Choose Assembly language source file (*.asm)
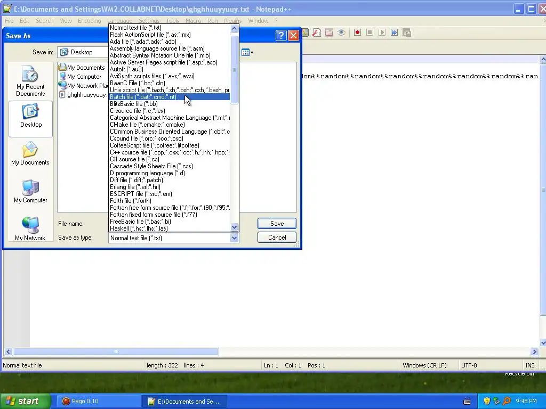This screenshot has height=409, width=546. tap(170, 48)
